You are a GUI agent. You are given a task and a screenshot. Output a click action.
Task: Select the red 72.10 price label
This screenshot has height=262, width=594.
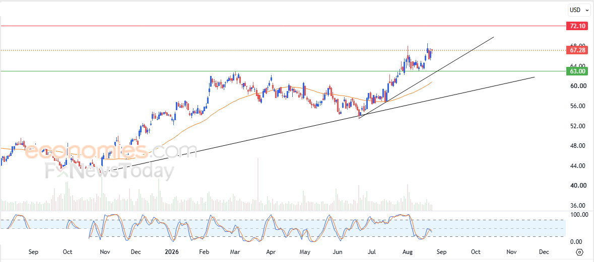577,26
